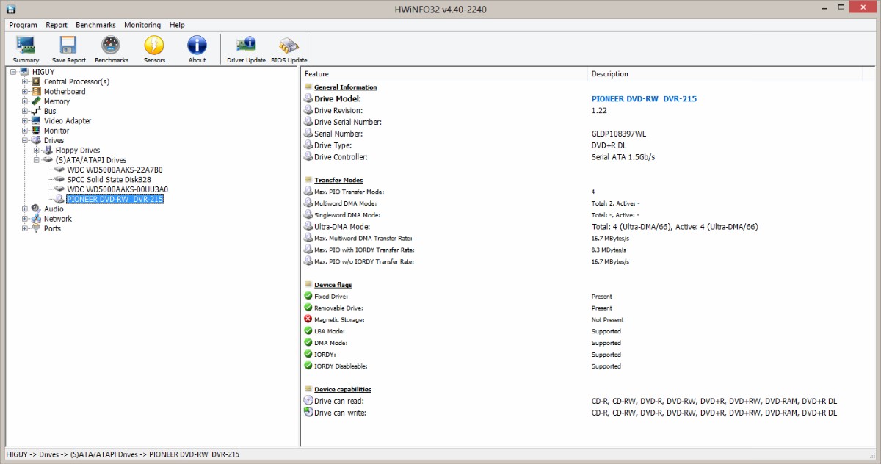Screen dimensions: 881x464
Task: Open the Sensors toolbar icon
Action: click(x=154, y=45)
